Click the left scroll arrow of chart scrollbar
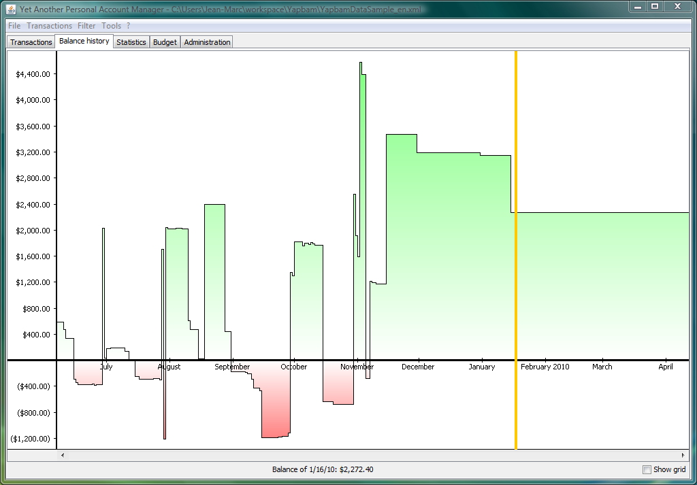 (x=62, y=455)
